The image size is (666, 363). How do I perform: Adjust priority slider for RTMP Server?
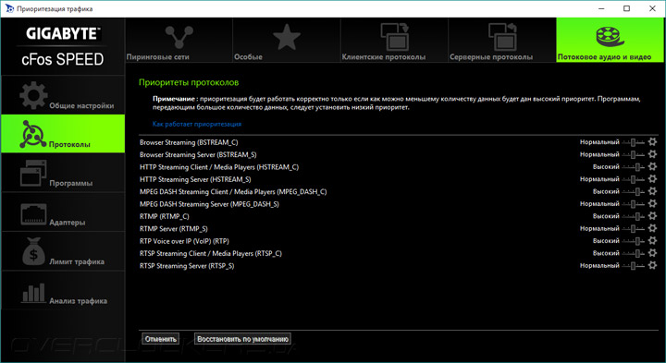(x=634, y=228)
